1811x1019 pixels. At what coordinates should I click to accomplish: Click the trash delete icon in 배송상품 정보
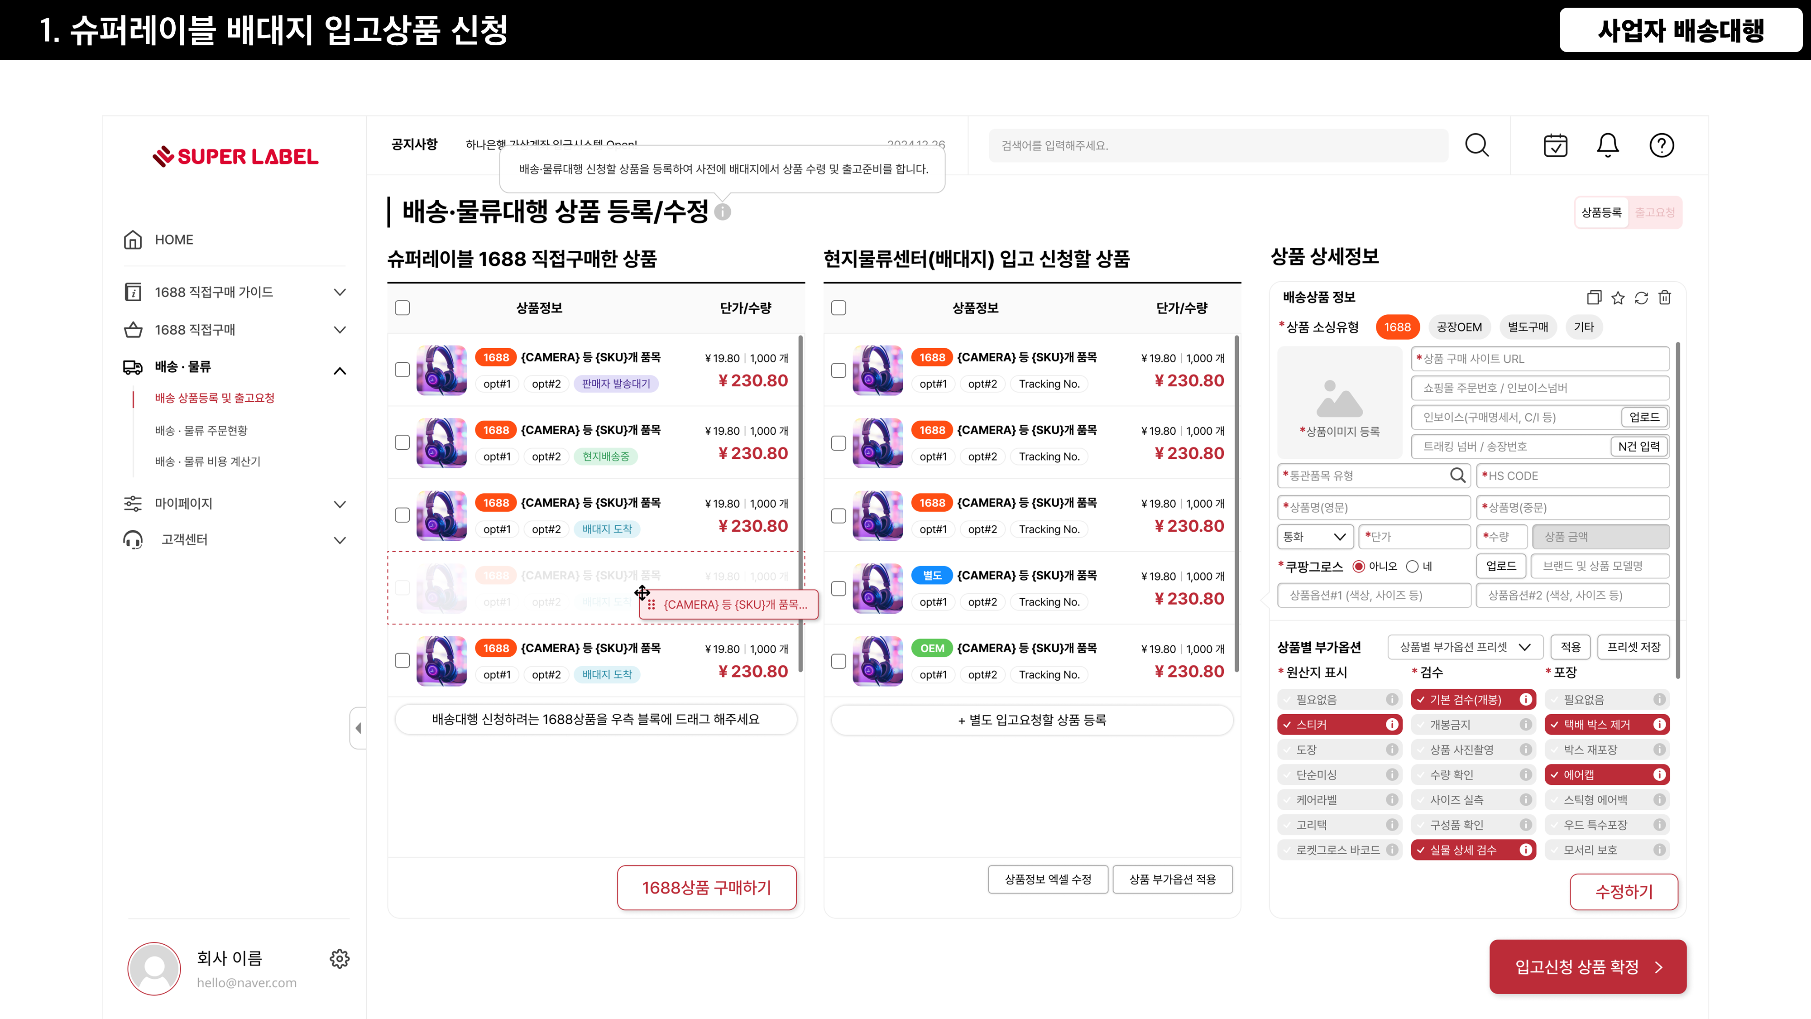click(x=1664, y=298)
